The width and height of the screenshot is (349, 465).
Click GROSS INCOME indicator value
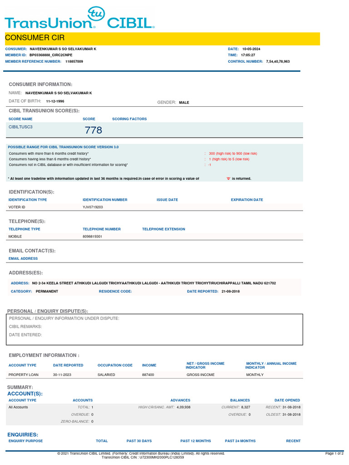[x=200, y=375]
